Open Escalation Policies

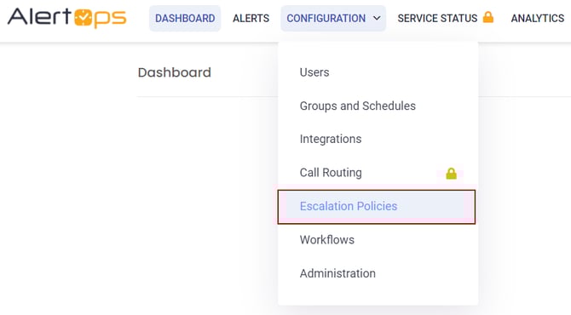[x=377, y=207]
